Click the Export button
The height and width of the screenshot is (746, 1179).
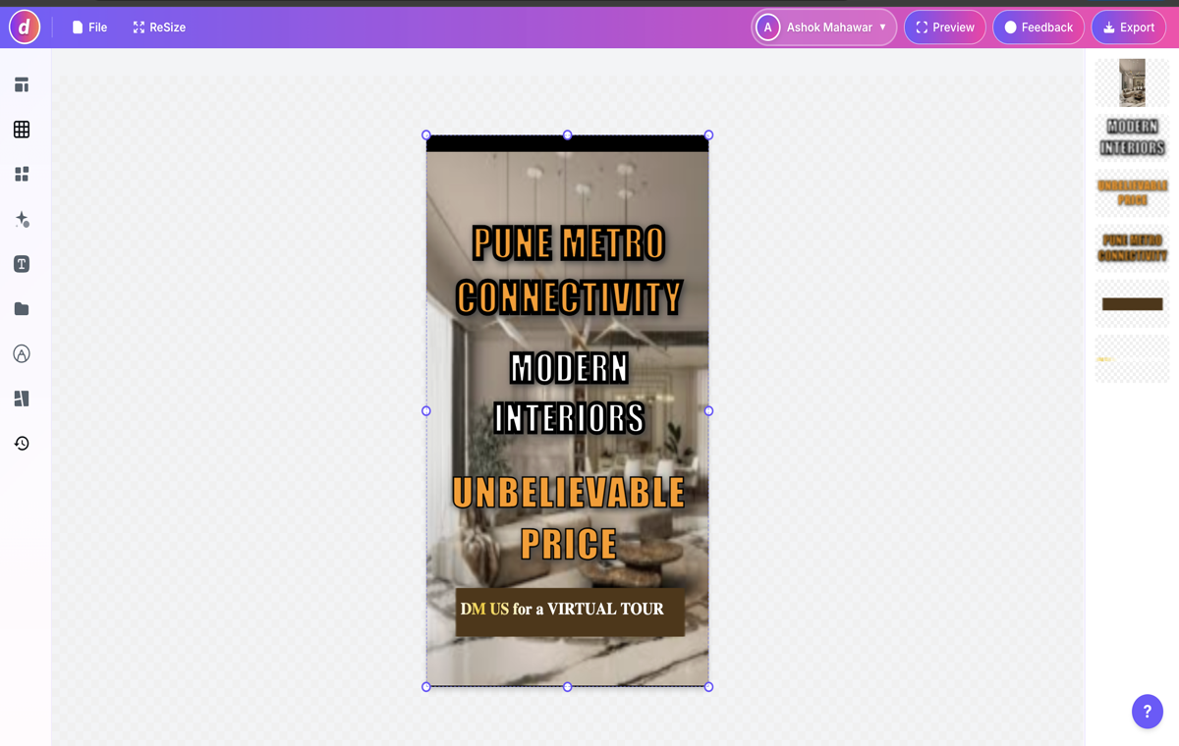coord(1128,27)
